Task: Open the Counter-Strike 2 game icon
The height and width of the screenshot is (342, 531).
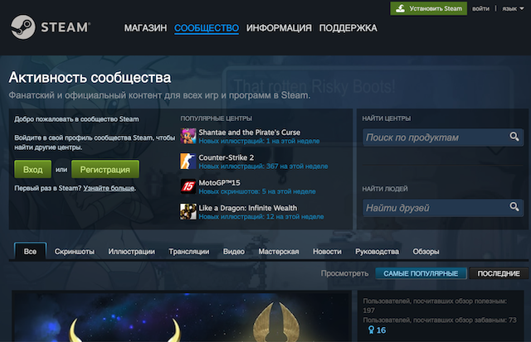Action: point(188,161)
